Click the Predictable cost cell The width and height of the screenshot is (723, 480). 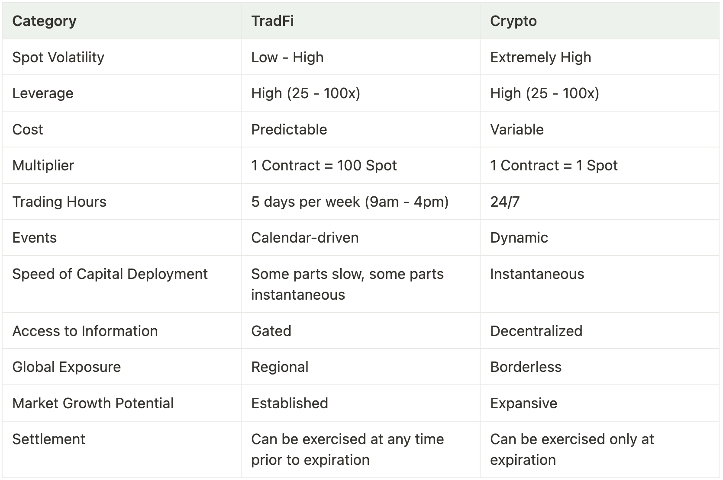tap(289, 129)
